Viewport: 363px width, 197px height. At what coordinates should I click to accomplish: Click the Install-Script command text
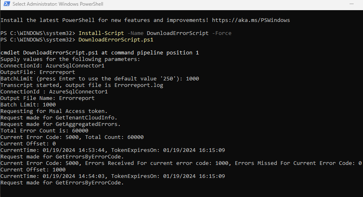[101, 33]
